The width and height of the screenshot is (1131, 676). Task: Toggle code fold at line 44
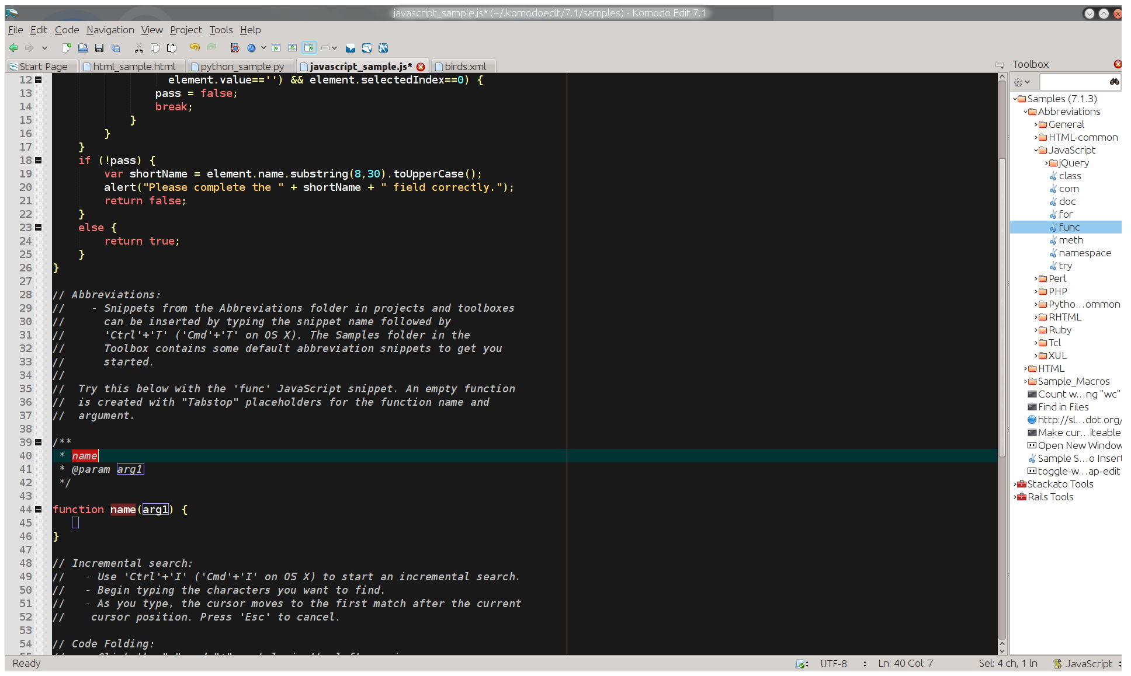tap(39, 509)
